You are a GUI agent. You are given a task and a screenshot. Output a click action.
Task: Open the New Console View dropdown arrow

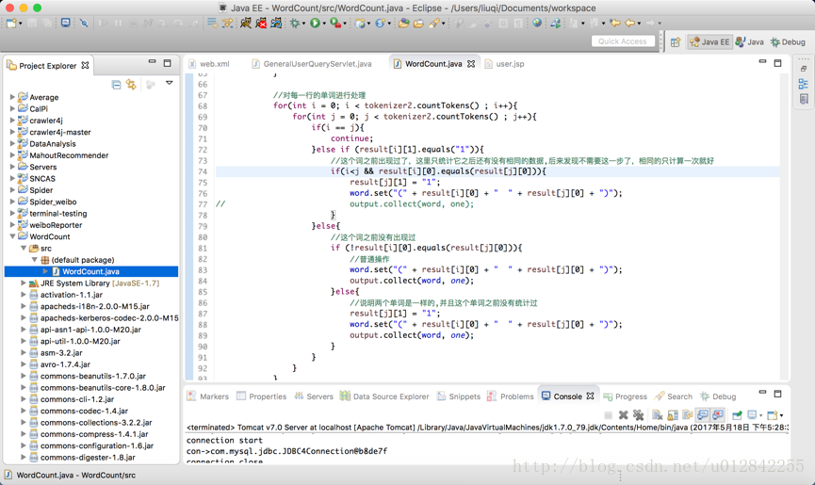click(x=781, y=415)
